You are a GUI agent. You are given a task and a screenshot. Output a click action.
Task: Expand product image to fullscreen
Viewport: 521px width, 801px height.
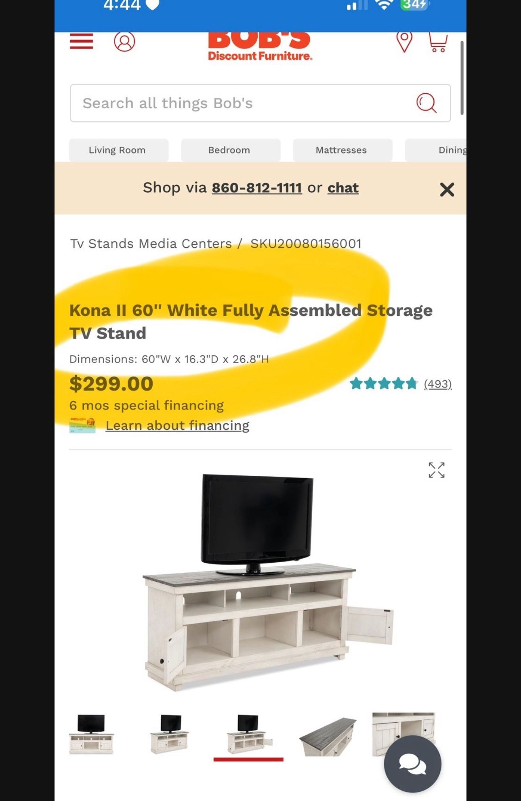pyautogui.click(x=437, y=470)
